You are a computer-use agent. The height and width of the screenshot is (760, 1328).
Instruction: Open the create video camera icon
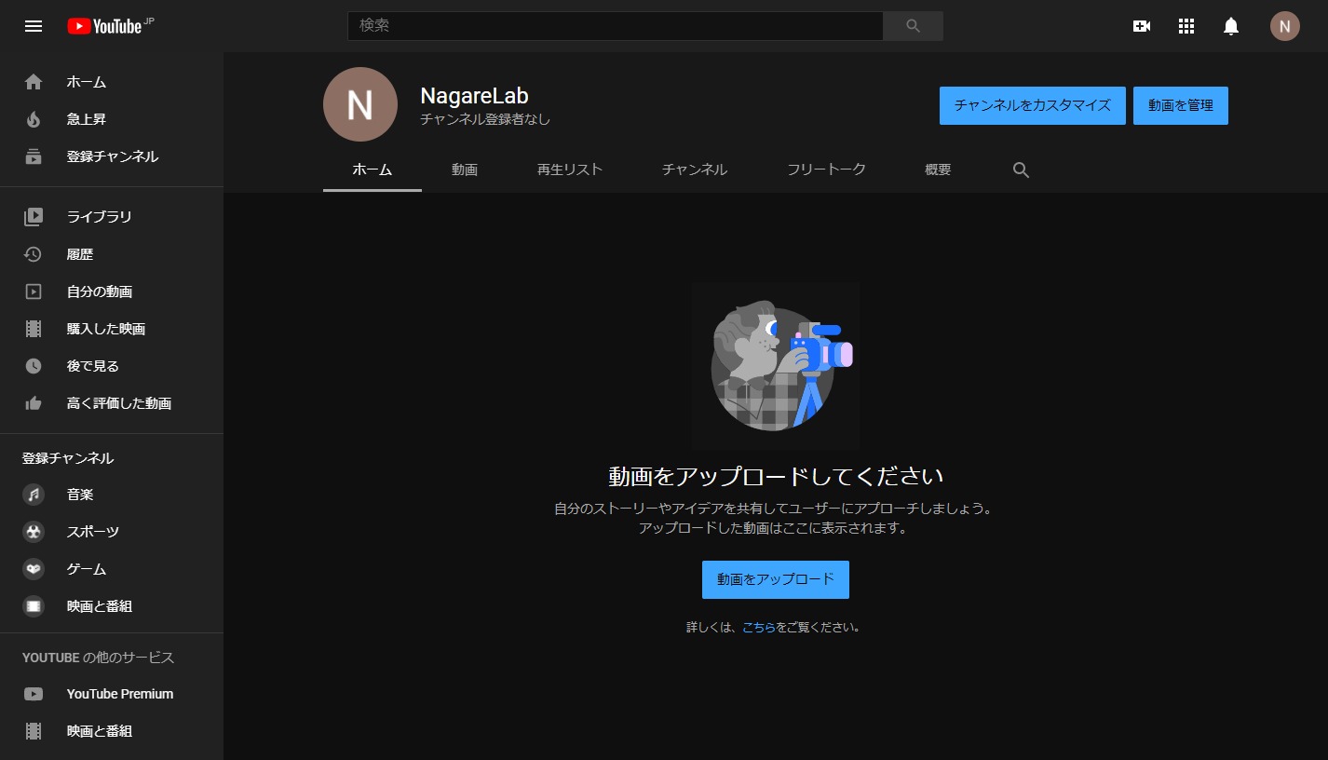[x=1142, y=26]
